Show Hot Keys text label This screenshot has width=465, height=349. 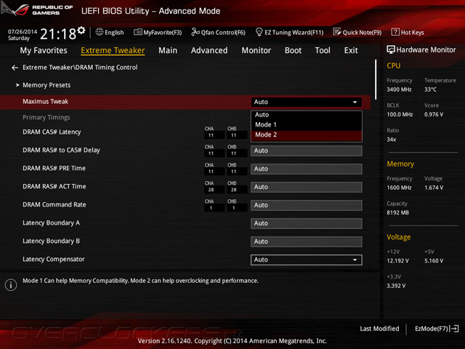pyautogui.click(x=413, y=32)
